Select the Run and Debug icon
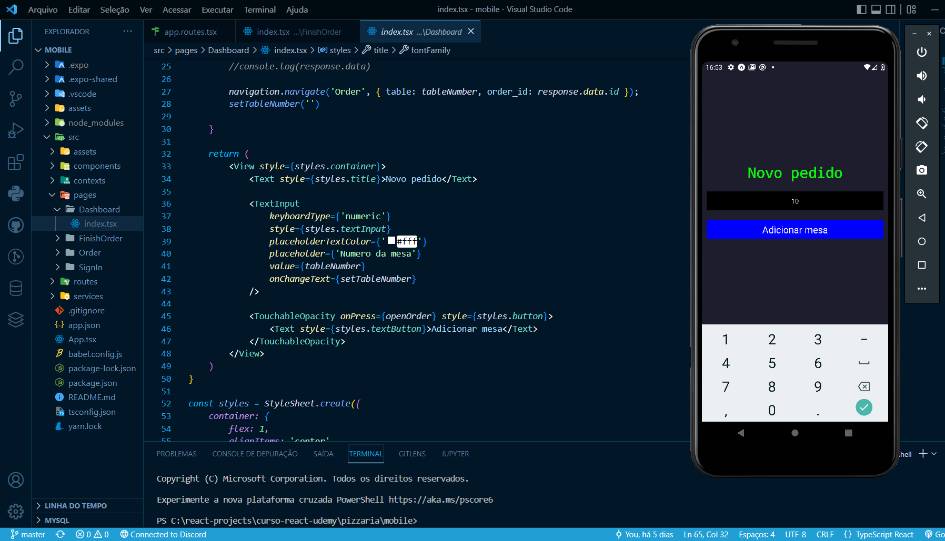The height and width of the screenshot is (541, 945). 16,130
